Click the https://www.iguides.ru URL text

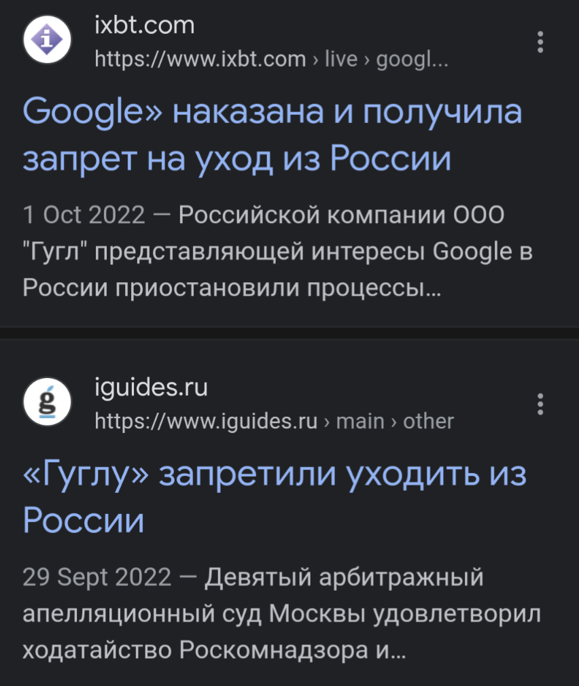click(206, 422)
